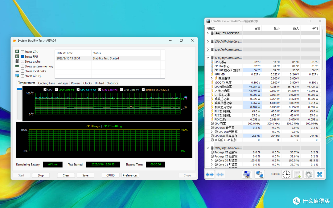The image size is (333, 208).
Task: Expand the 系统: THUNDEROBO sensor group
Action: (x=208, y=33)
